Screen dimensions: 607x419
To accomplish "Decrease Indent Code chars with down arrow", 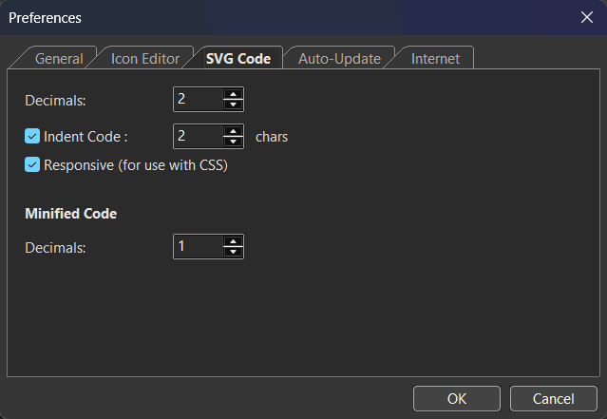I will 233,142.
